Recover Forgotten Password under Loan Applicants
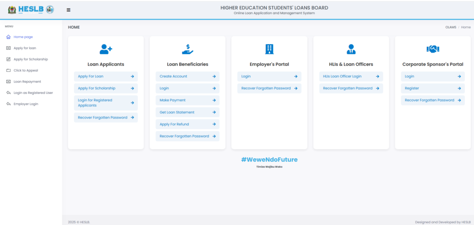This screenshot has height=225, width=474. click(x=106, y=118)
